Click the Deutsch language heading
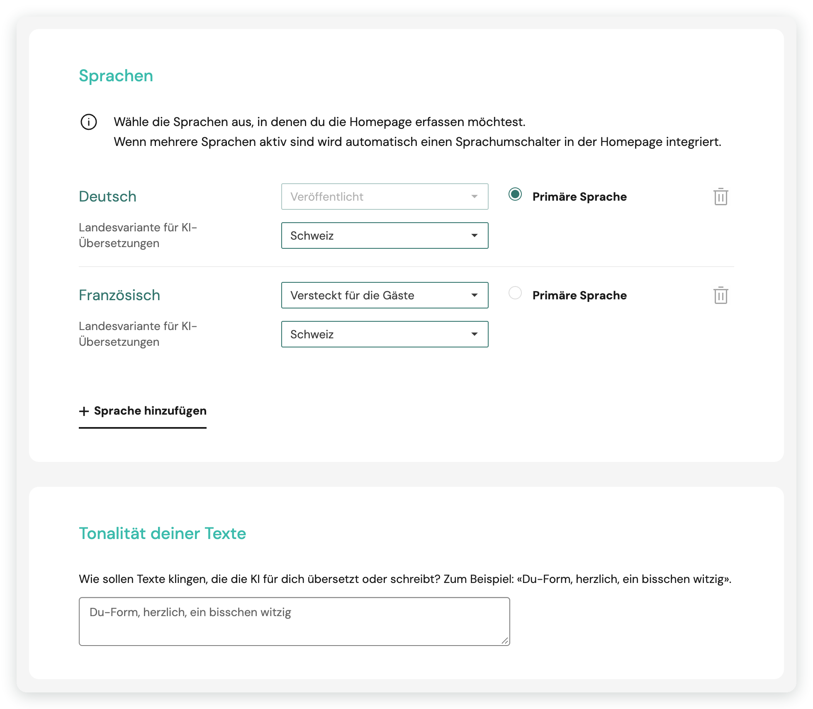The height and width of the screenshot is (709, 813). coord(107,197)
